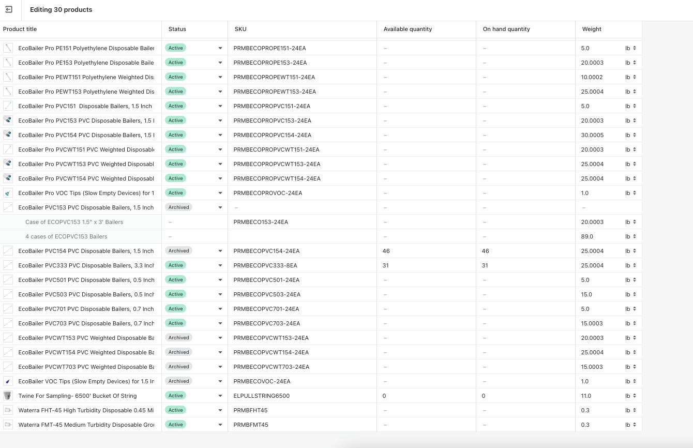Screen dimensions: 693x448
Task: Open weight unit selector for 4 cases variant
Action: coord(630,236)
